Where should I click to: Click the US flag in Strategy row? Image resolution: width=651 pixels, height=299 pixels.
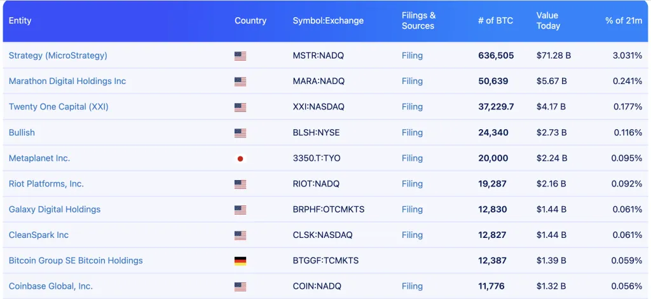(x=240, y=56)
